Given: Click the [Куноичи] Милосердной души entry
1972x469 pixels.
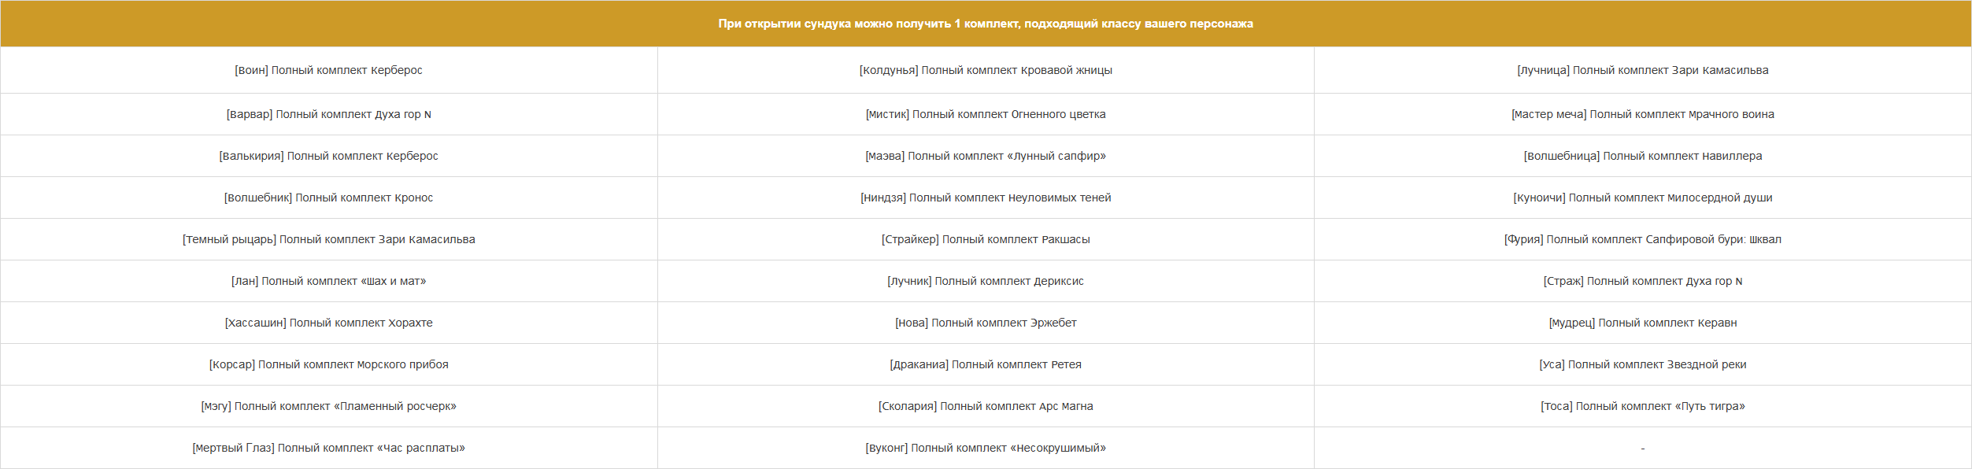Looking at the screenshot, I should click(x=1643, y=198).
